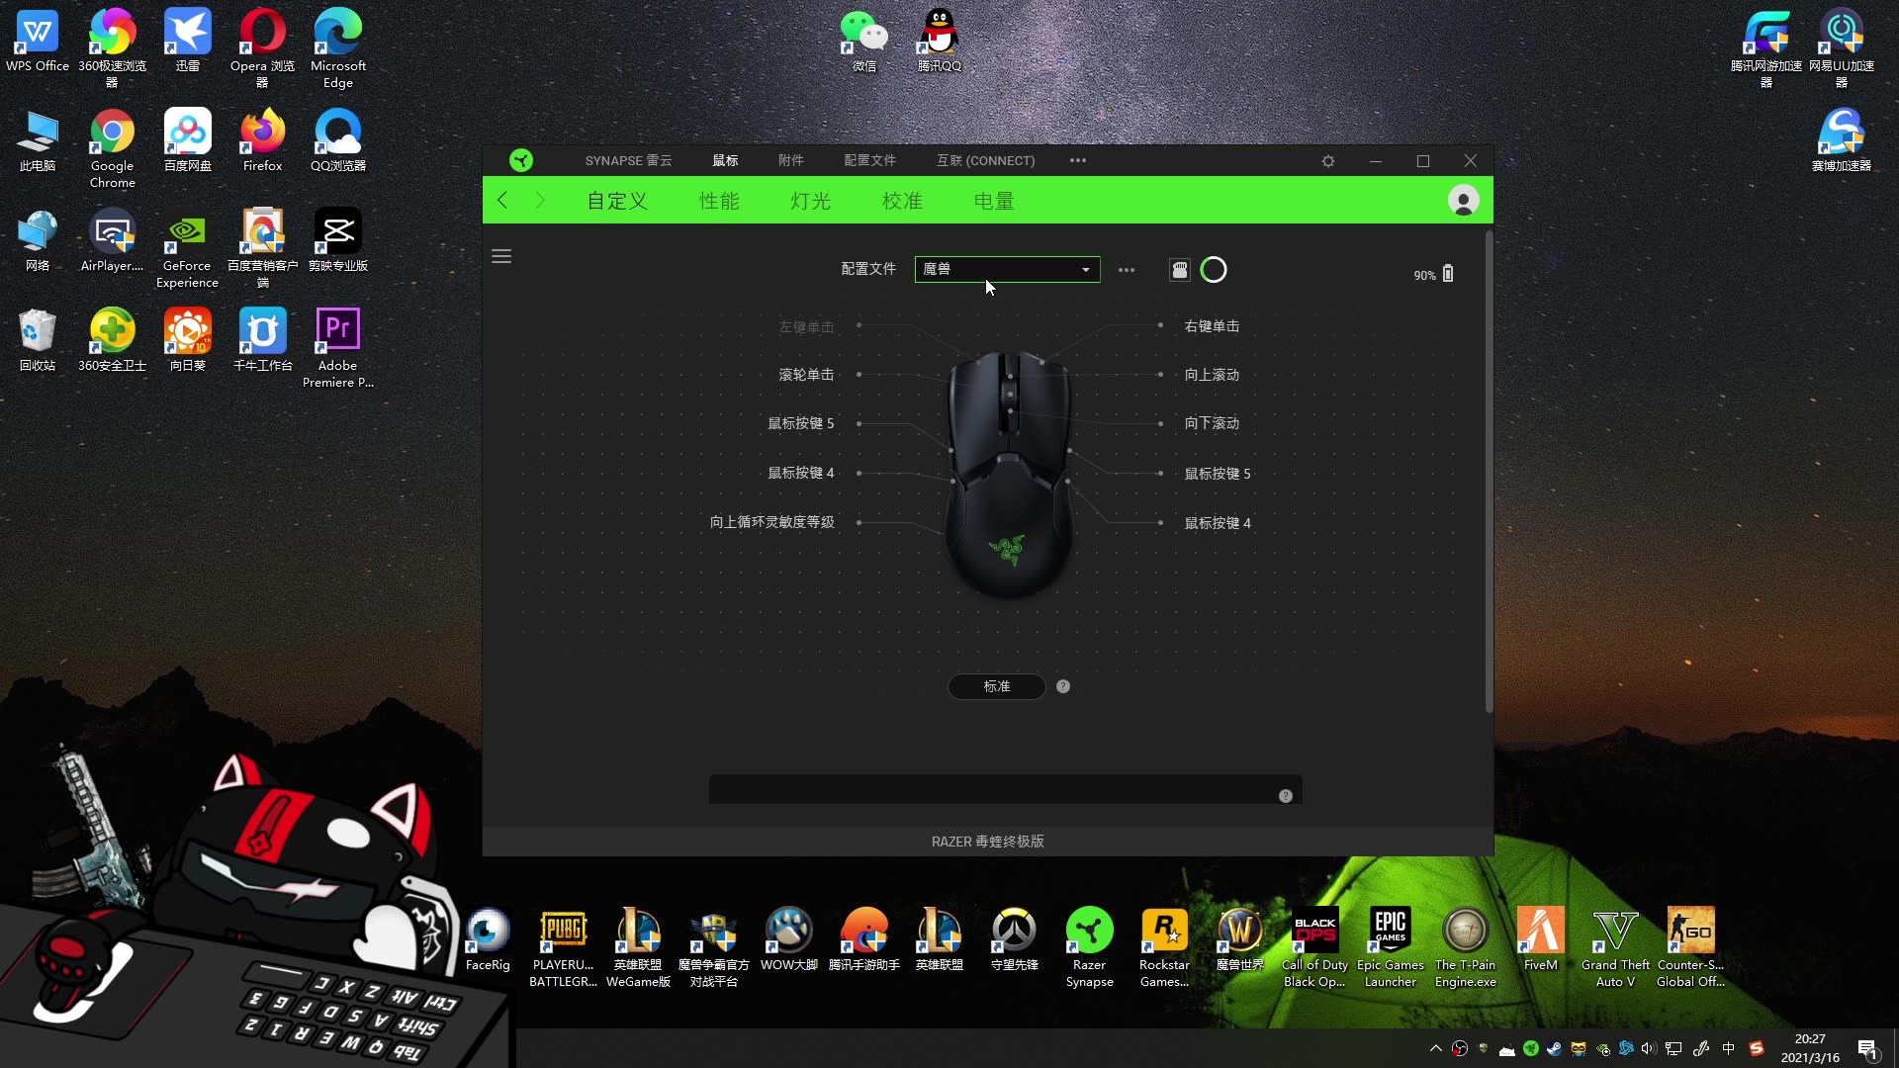Open 微信 desktop icon
Screen dimensions: 1899x1068
[x=863, y=42]
